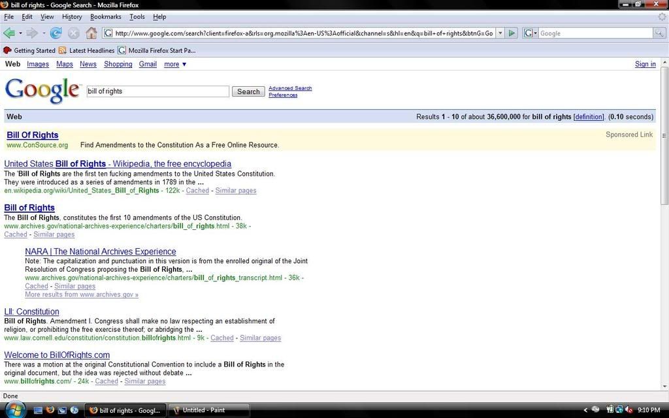Image resolution: width=669 pixels, height=418 pixels.
Task: Open the Edit menu
Action: [x=27, y=16]
